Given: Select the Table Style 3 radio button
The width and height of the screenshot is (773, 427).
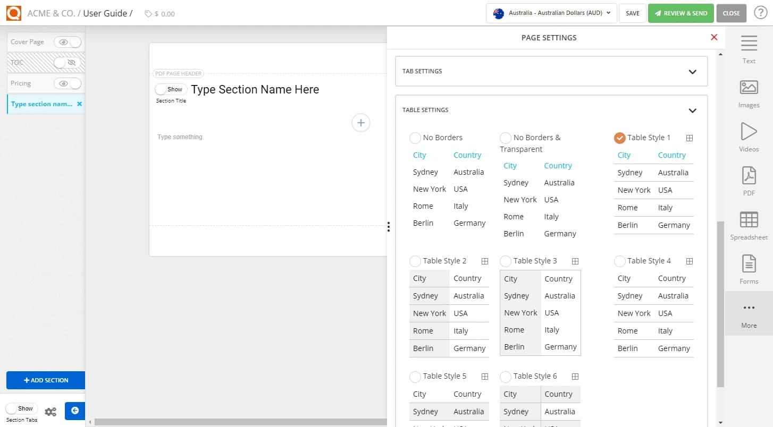Looking at the screenshot, I should click(505, 261).
